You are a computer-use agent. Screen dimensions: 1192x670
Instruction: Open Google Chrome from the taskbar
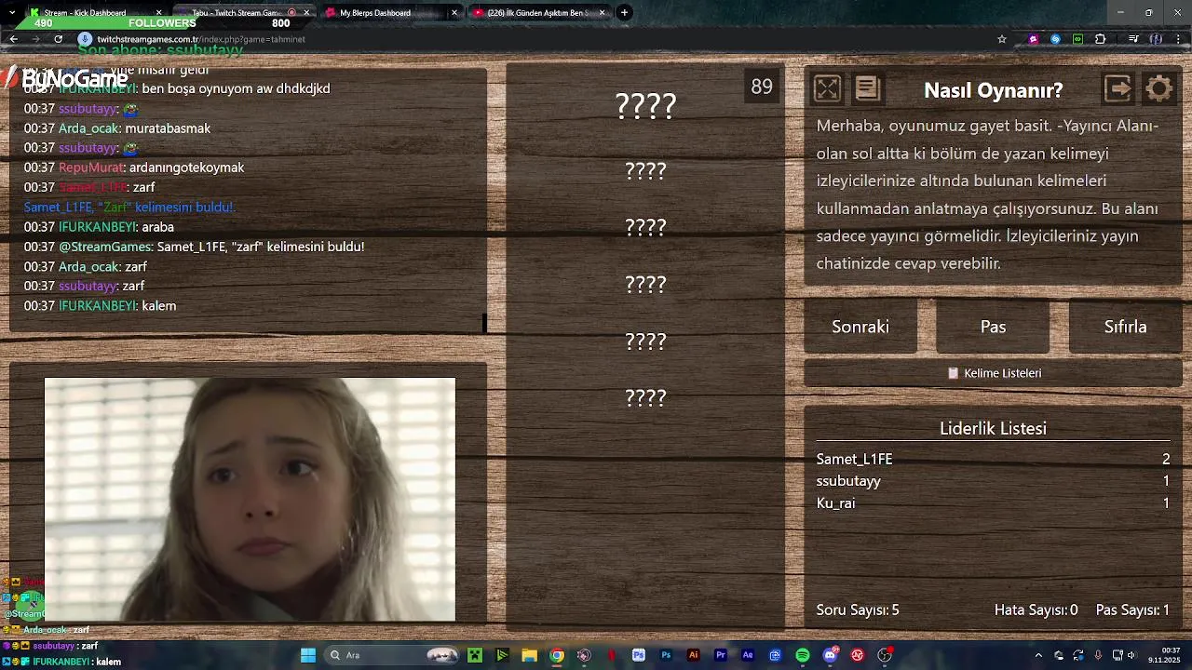click(x=557, y=655)
